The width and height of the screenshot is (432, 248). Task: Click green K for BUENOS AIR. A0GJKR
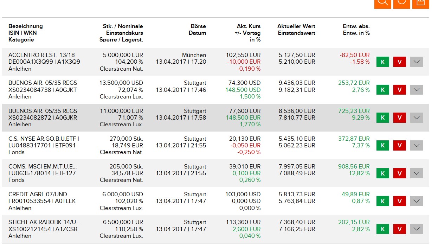point(382,117)
